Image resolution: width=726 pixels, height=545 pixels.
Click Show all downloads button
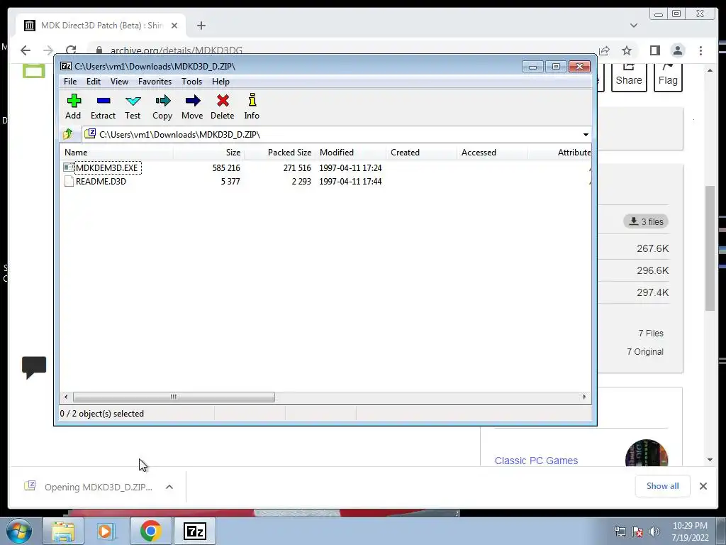click(663, 486)
